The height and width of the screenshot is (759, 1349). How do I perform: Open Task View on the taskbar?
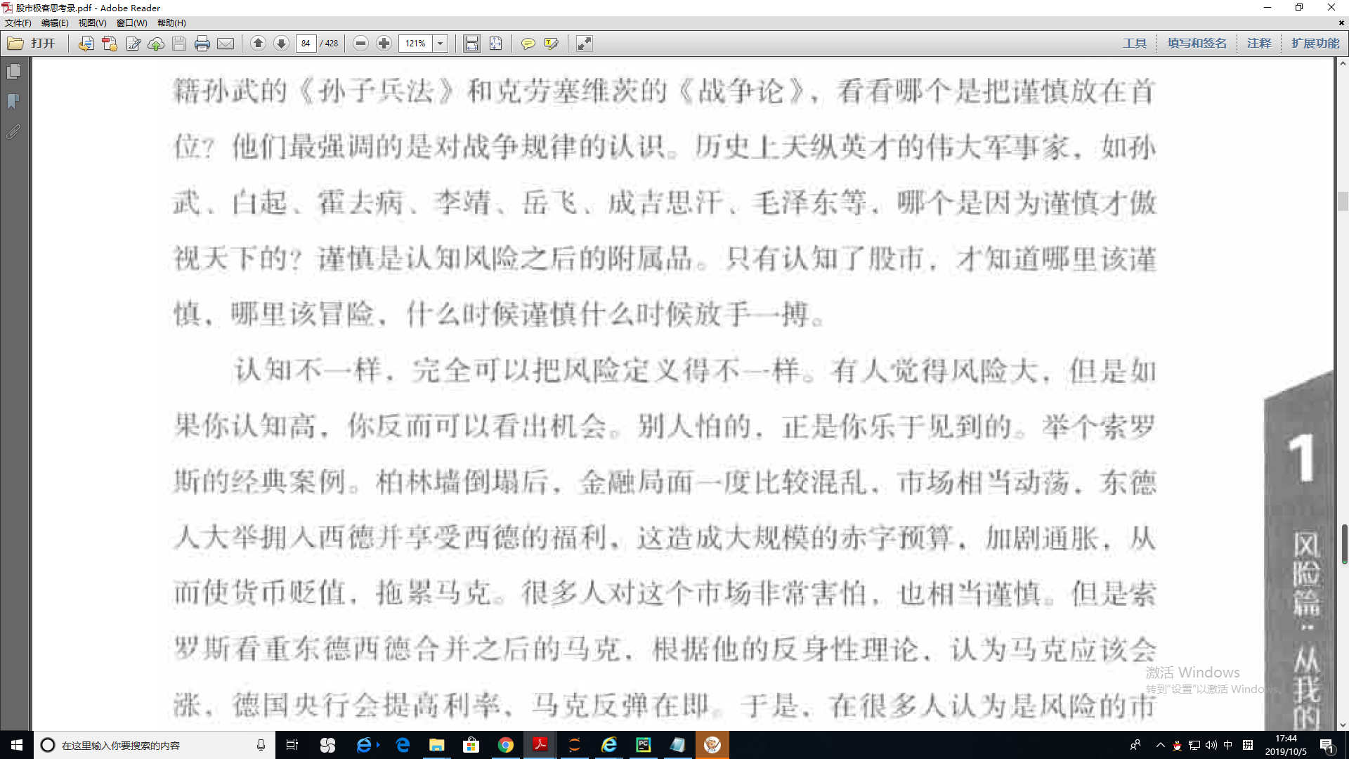(x=292, y=745)
